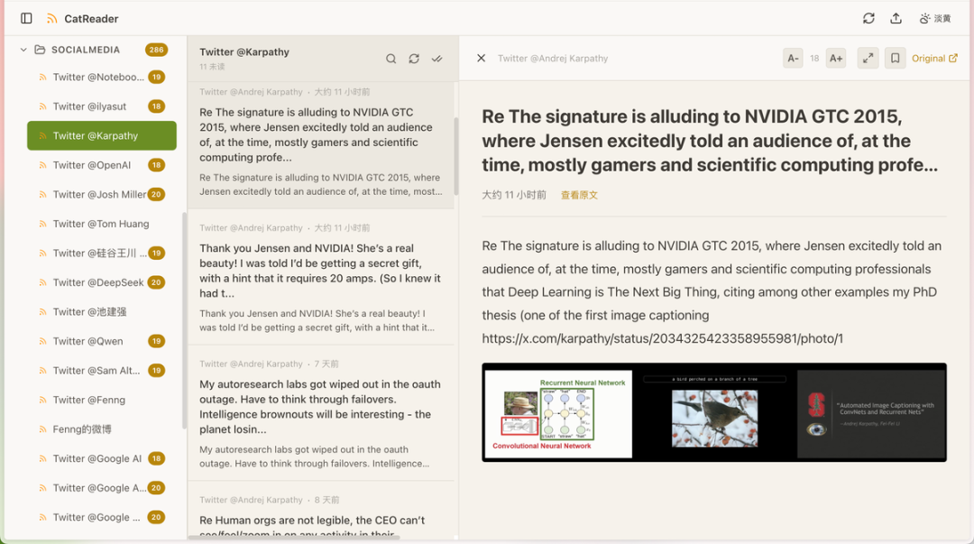Screen dimensions: 974x544
Task: Open the 'Thank you Jensen and NVIDIA' article
Action: coord(321,277)
